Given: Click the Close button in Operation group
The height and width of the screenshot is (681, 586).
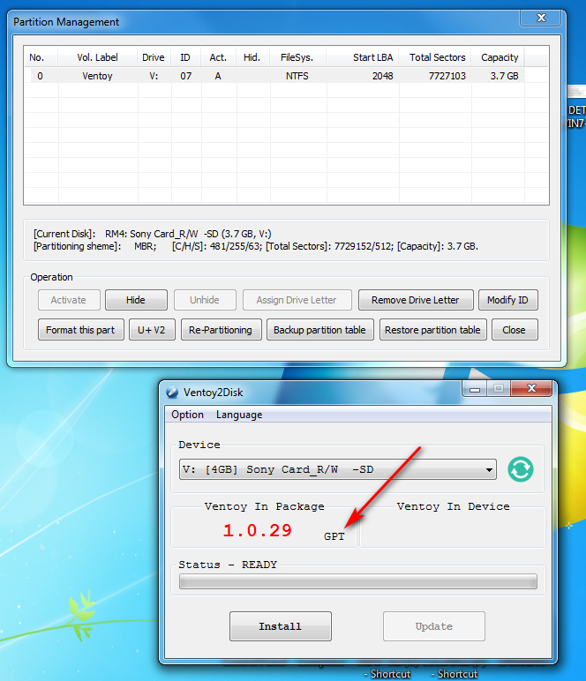Looking at the screenshot, I should click(515, 330).
